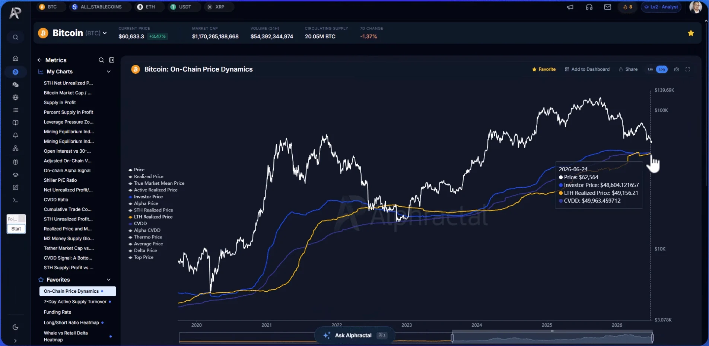709x346 pixels.
Task: Click the Favorite button on chart
Action: (x=544, y=69)
